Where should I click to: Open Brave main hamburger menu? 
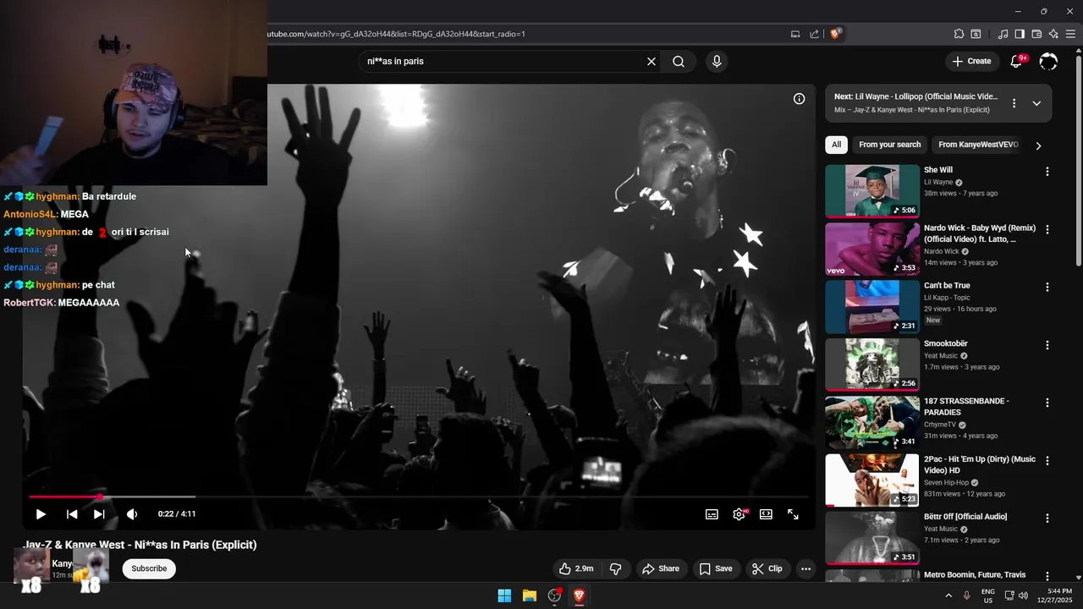1070,34
